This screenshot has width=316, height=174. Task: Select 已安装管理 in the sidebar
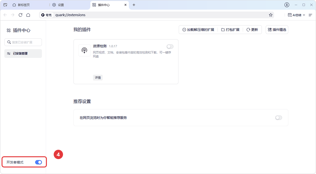pyautogui.click(x=23, y=53)
